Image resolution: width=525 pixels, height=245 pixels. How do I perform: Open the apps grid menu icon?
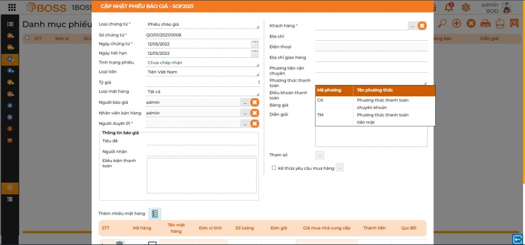click(x=12, y=8)
